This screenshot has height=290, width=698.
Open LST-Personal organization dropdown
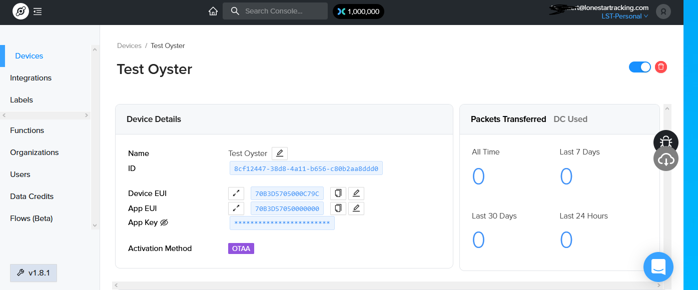[625, 16]
